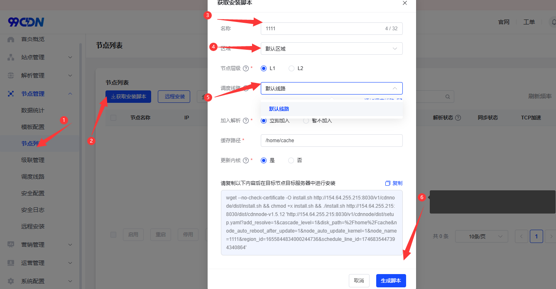The image size is (556, 289).
Task: Click the install script text box
Action: [312, 223]
